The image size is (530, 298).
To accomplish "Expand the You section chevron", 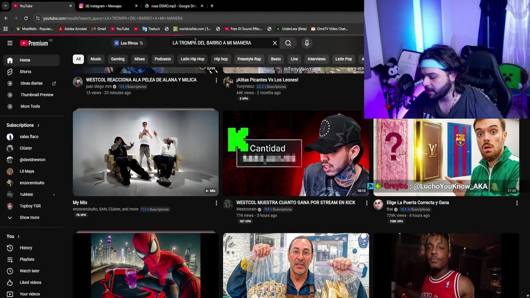I will click(18, 236).
